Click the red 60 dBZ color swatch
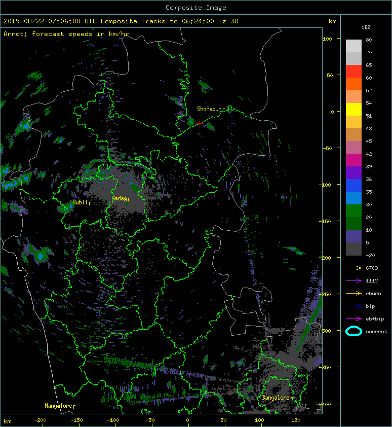392x427 pixels. tap(354, 71)
